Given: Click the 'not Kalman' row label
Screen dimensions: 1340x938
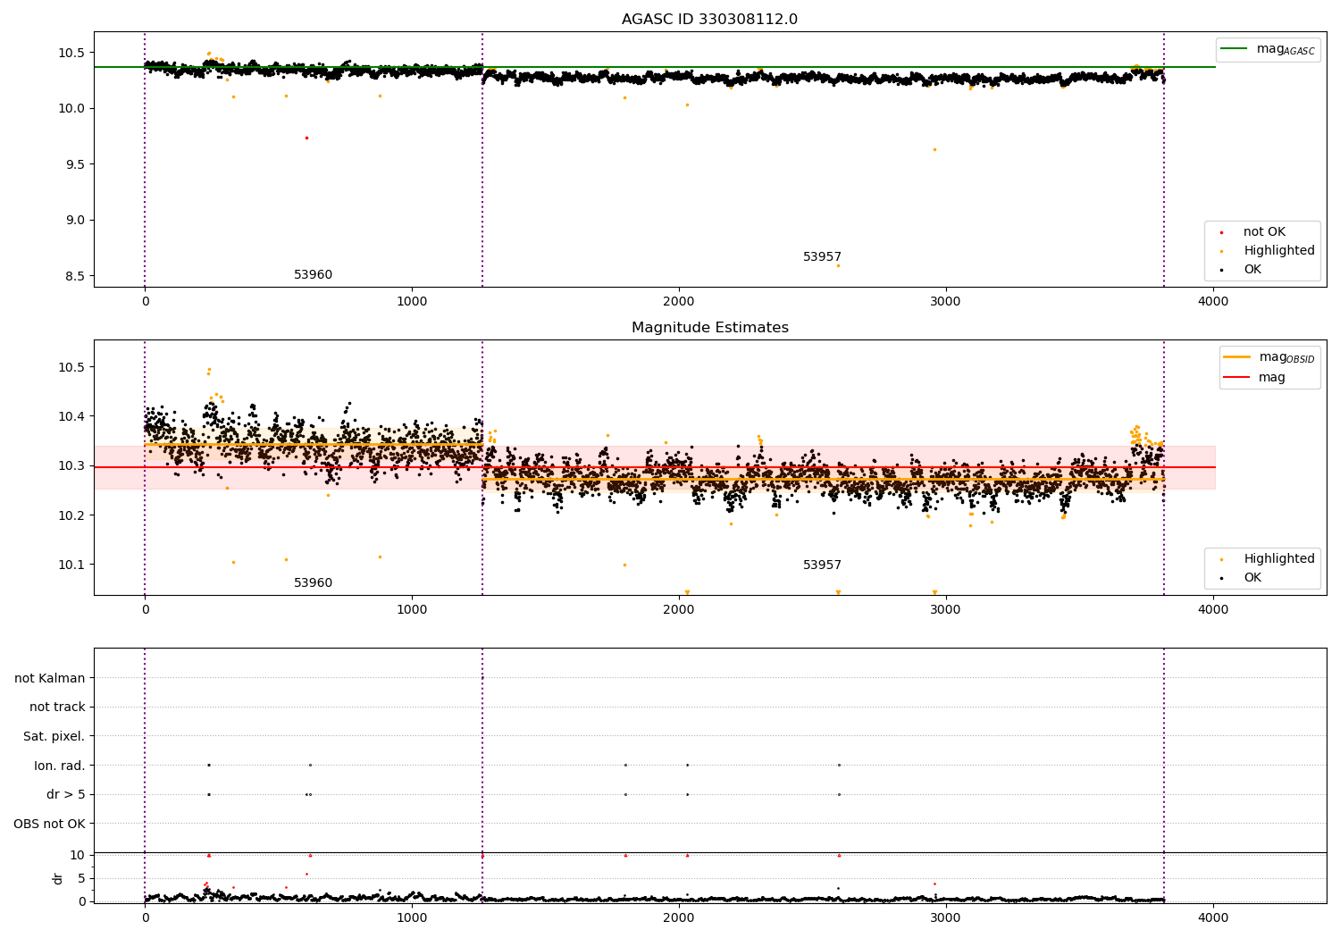Looking at the screenshot, I should click(x=50, y=678).
